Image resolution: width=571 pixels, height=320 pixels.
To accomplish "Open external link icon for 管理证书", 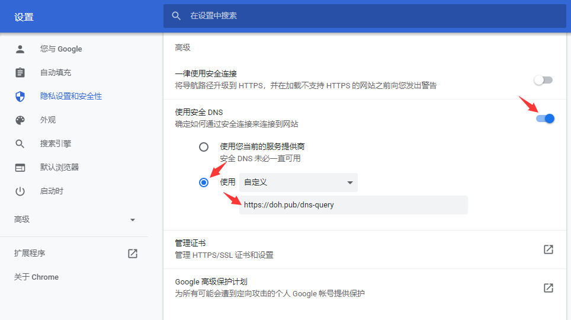I will click(x=548, y=249).
